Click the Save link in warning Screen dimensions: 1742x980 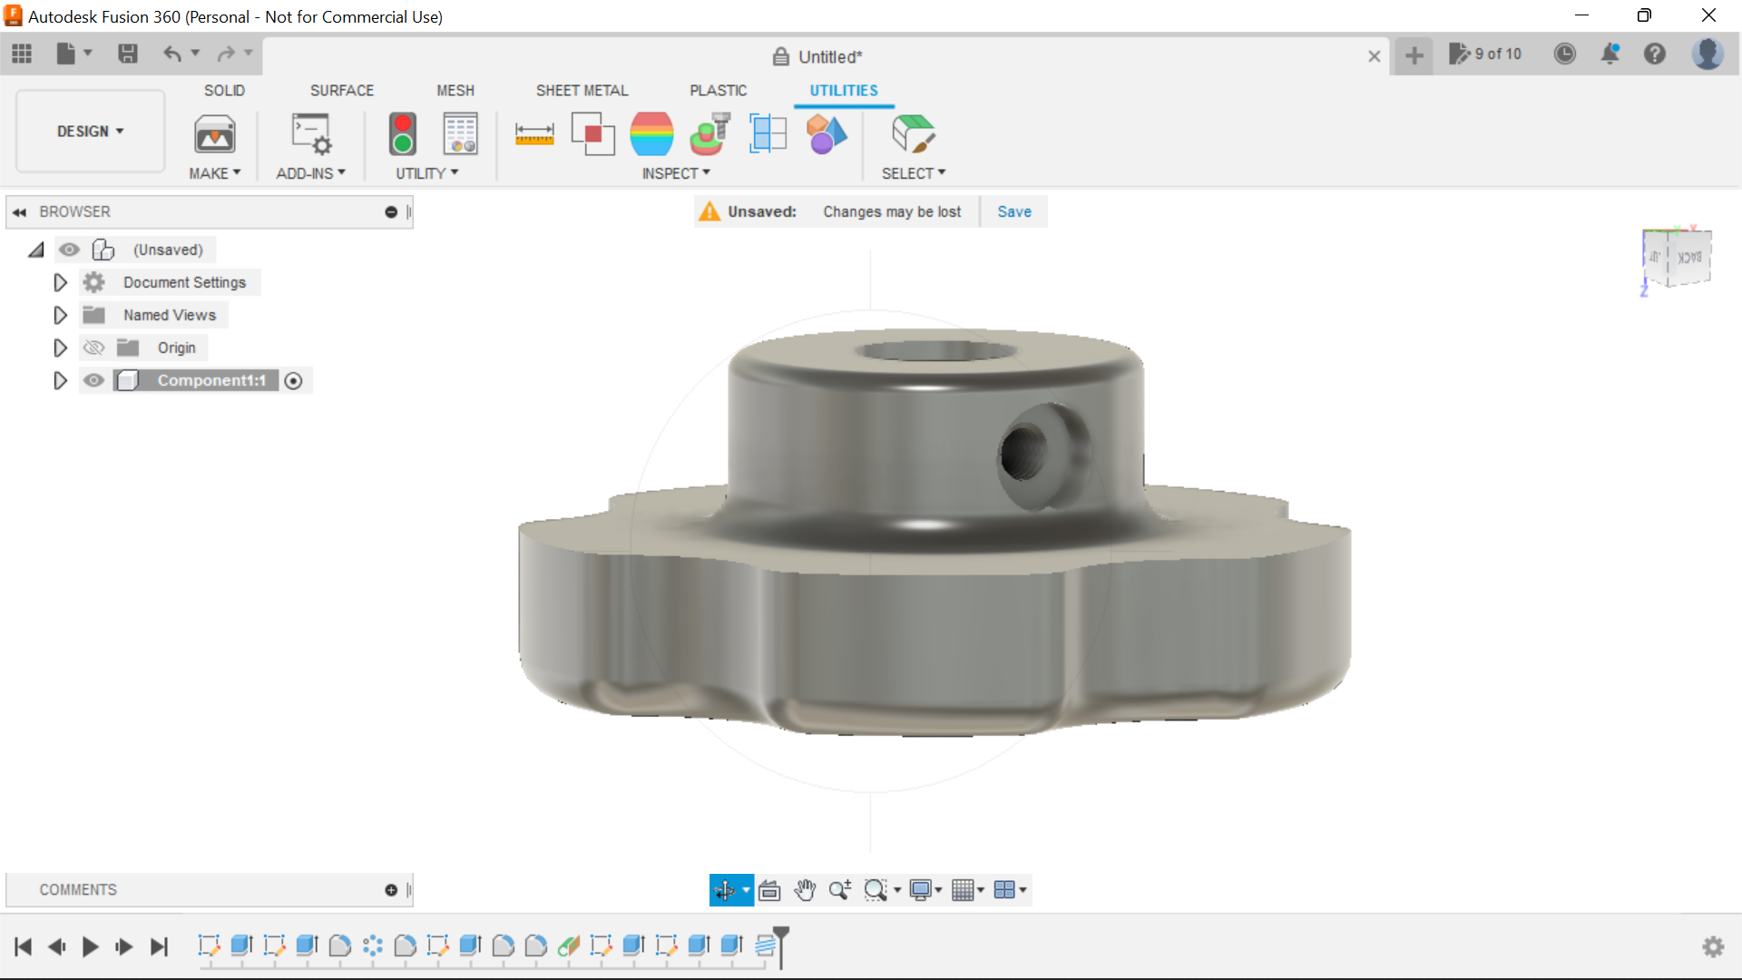(1014, 211)
